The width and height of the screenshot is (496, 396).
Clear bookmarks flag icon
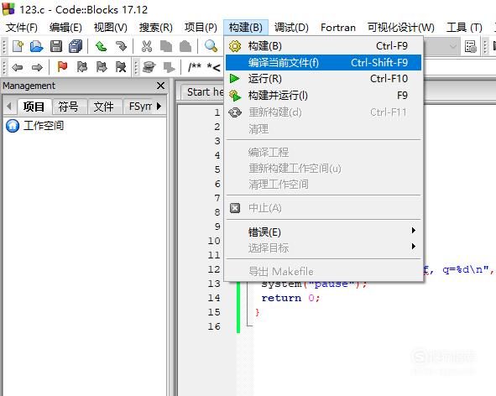click(x=121, y=67)
